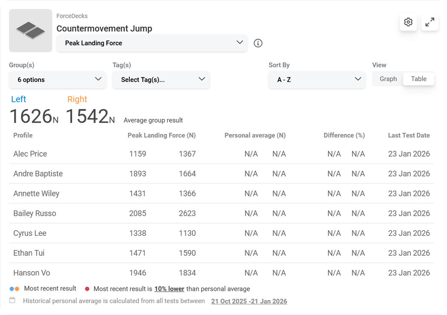Click Bailey Russo's last test date
447x315 pixels.
coord(409,213)
